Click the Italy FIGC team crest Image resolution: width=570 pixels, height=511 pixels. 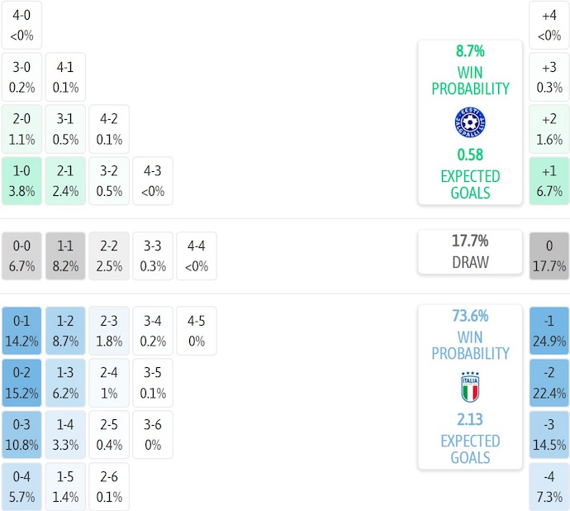[x=470, y=387]
